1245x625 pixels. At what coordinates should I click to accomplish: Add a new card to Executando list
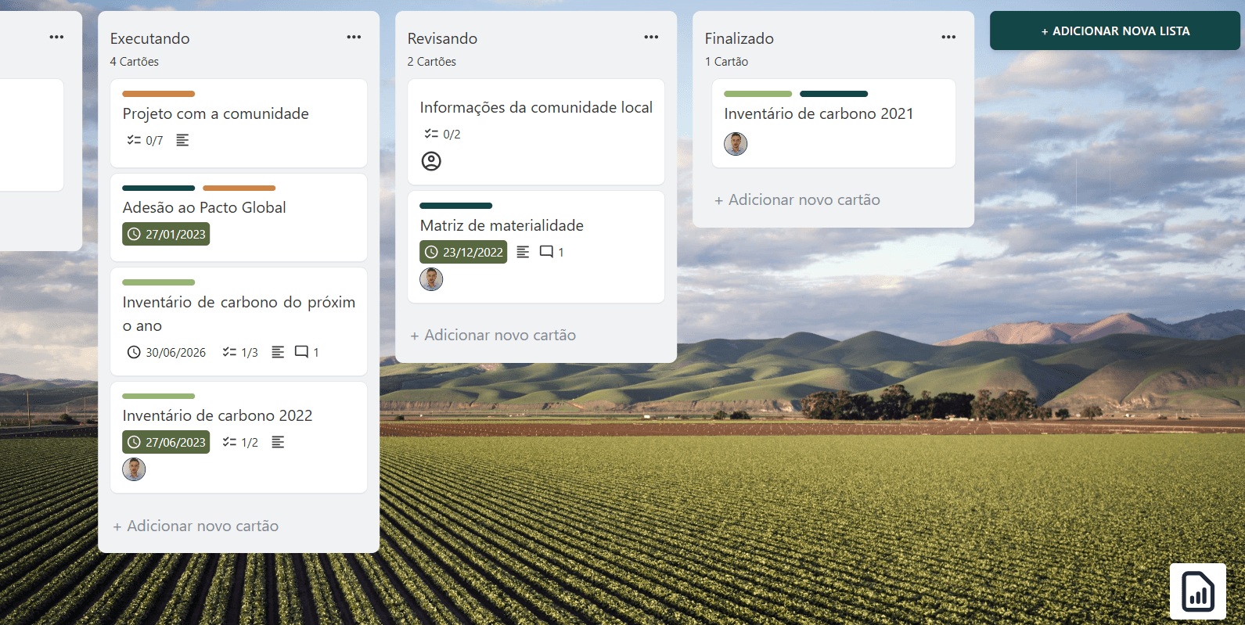click(x=196, y=526)
